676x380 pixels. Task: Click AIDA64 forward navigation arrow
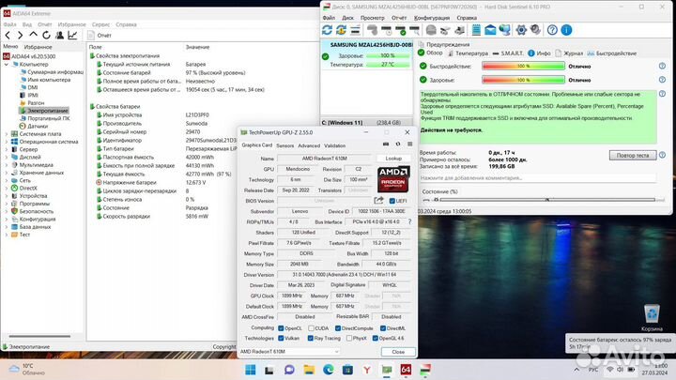pos(20,35)
